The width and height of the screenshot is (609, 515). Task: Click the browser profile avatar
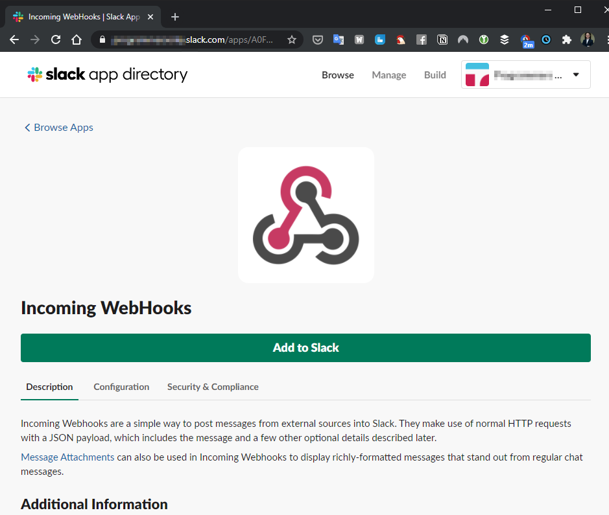[x=588, y=40]
